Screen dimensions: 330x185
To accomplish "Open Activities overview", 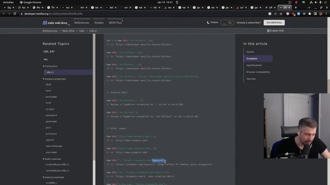I will [x=8, y=2].
